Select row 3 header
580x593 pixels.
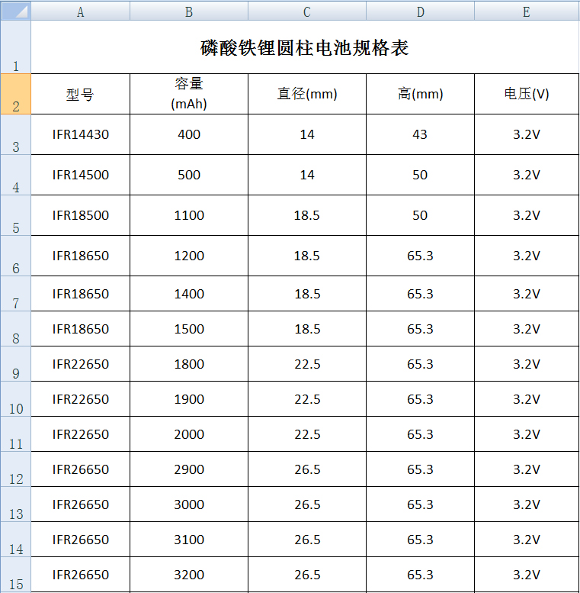point(16,134)
